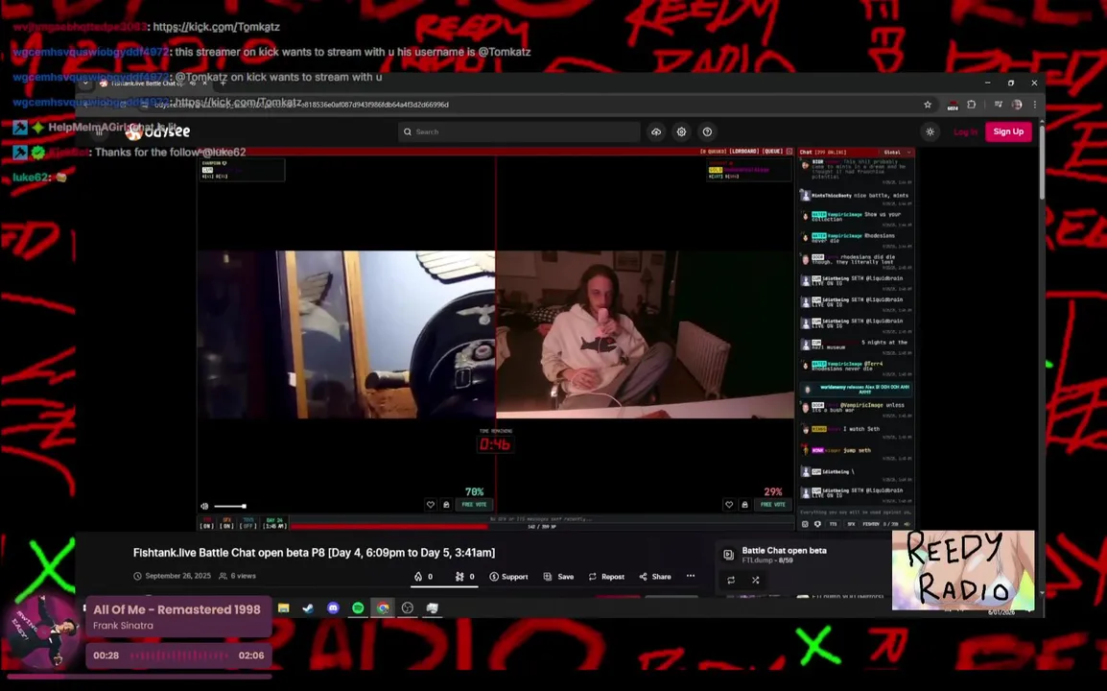Click the DAY 24 clock indicator

tap(274, 524)
